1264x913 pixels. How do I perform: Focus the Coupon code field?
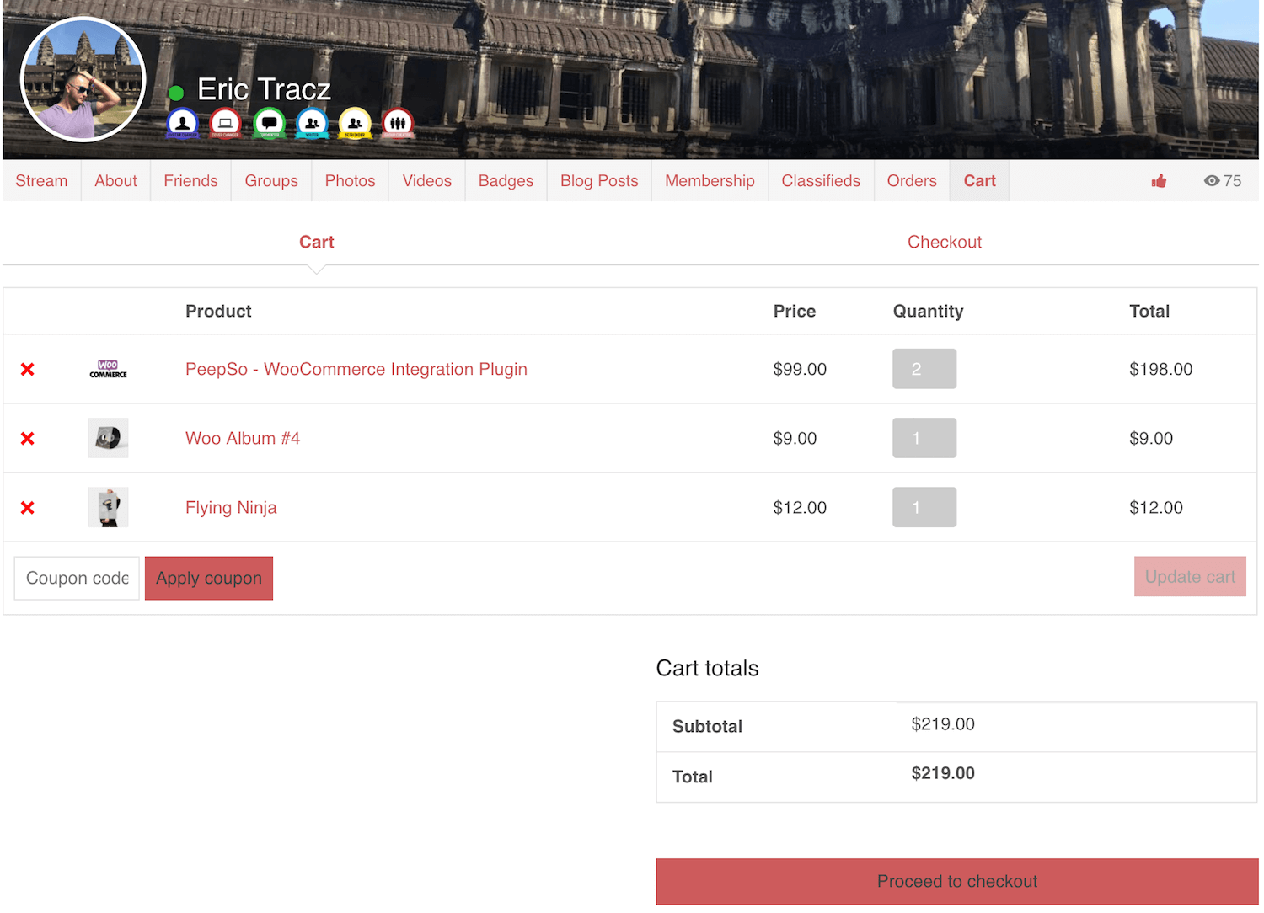[x=77, y=579]
